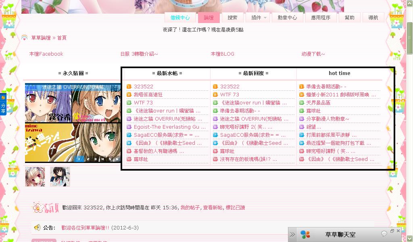Viewport: 413px width, 242px height.
Task: Expand the 插件 dropdown menu
Action: coord(259,18)
